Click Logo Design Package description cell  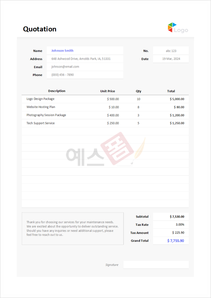pyautogui.click(x=40, y=99)
